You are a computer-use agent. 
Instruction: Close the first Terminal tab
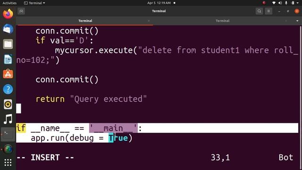tap(149, 21)
